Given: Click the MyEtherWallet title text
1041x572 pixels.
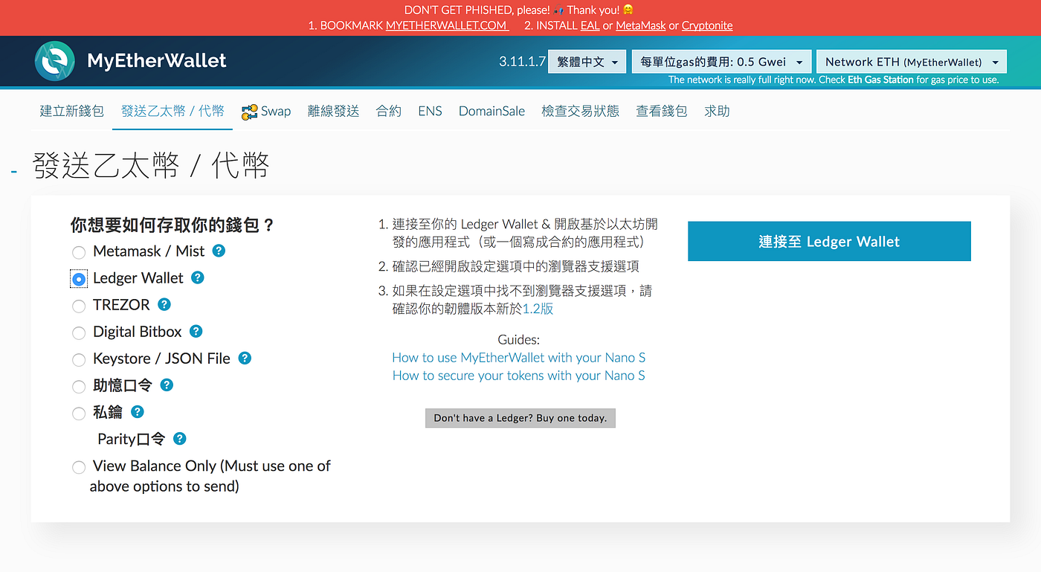Looking at the screenshot, I should coord(157,61).
